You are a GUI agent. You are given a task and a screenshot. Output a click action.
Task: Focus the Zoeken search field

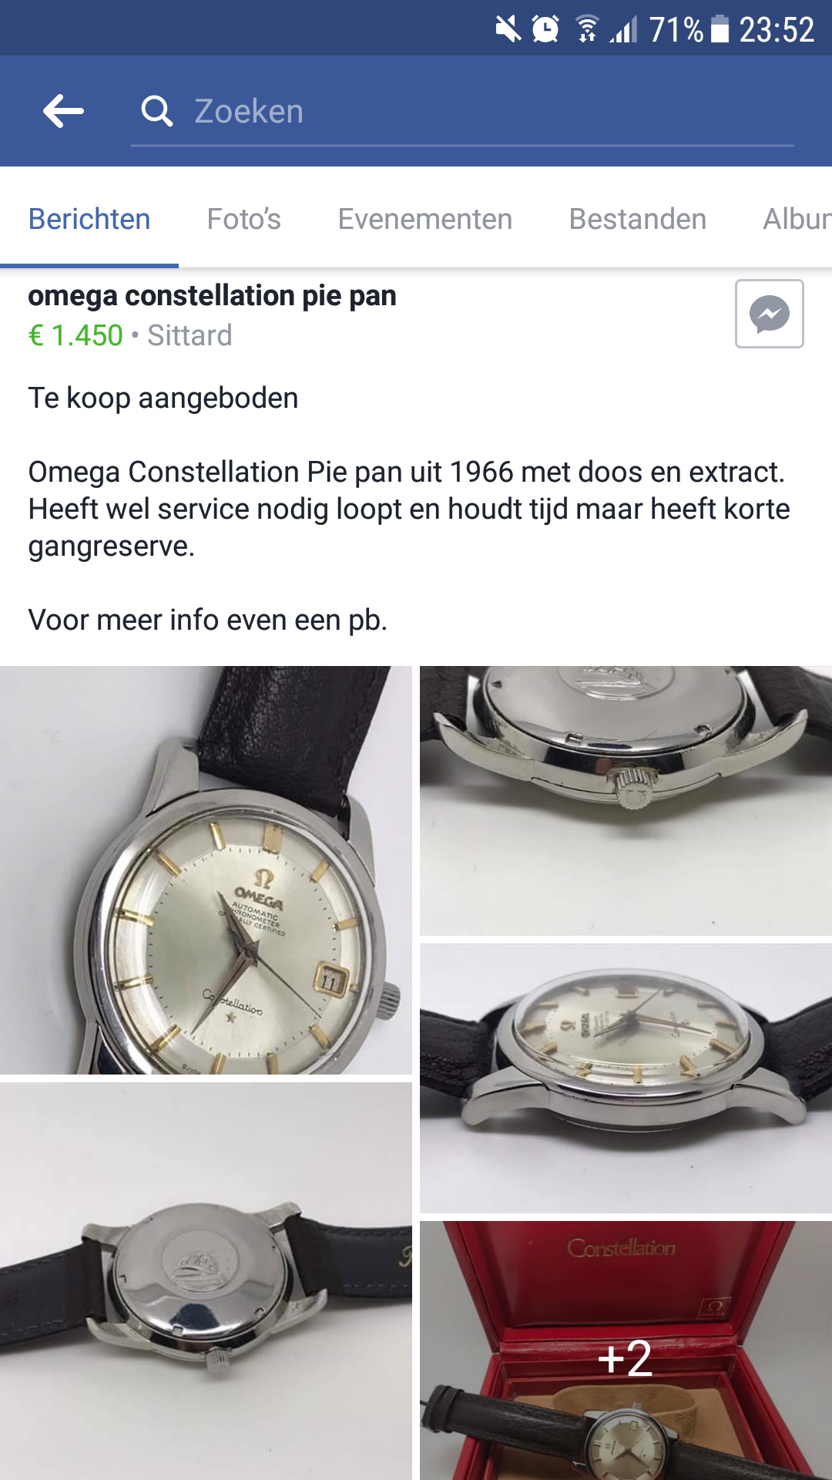pyautogui.click(x=462, y=113)
